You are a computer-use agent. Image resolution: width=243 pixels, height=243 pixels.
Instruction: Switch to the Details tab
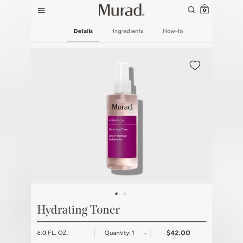tap(83, 31)
